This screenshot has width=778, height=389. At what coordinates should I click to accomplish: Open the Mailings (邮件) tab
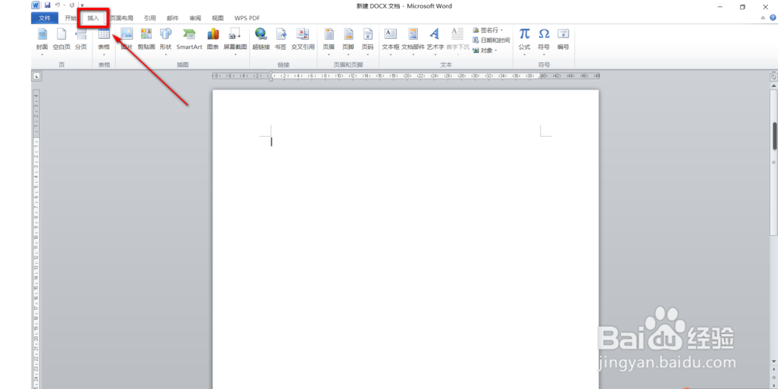pyautogui.click(x=173, y=18)
